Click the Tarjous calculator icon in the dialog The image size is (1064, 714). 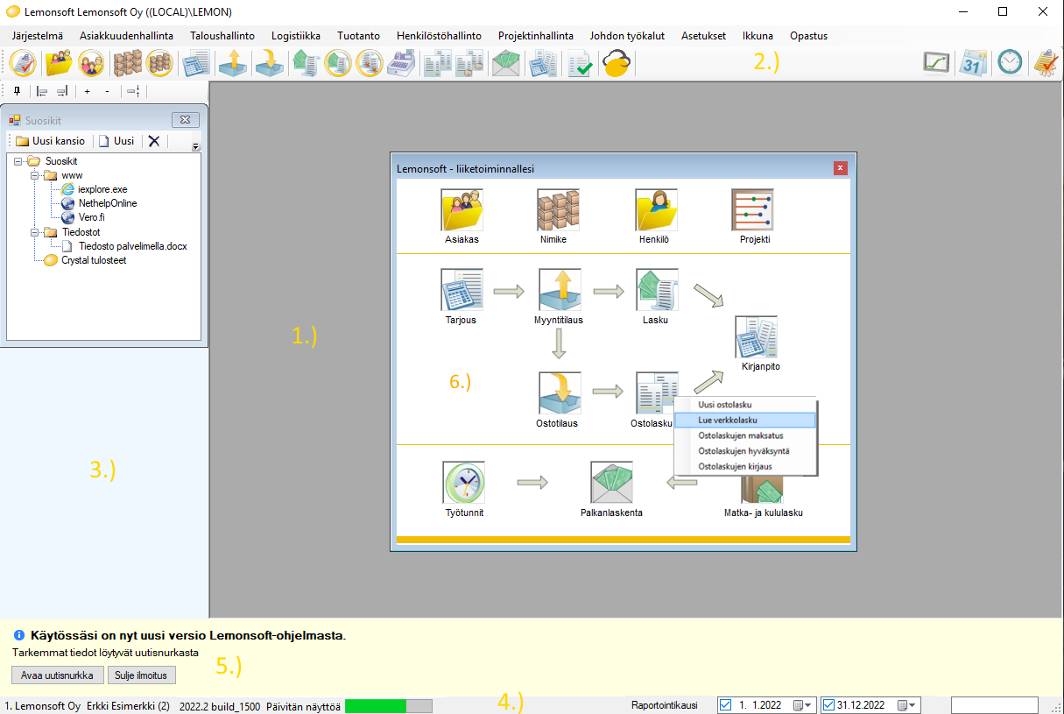tap(462, 290)
